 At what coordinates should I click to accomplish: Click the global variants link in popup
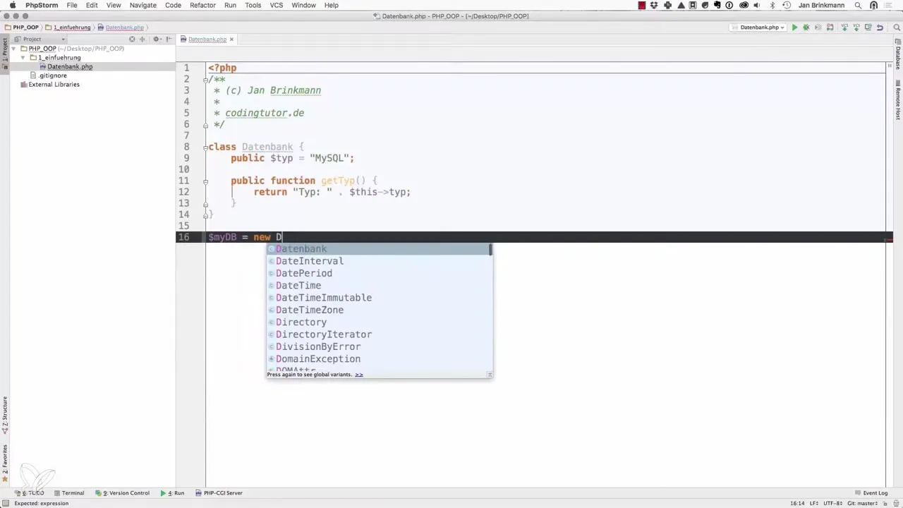coord(358,375)
